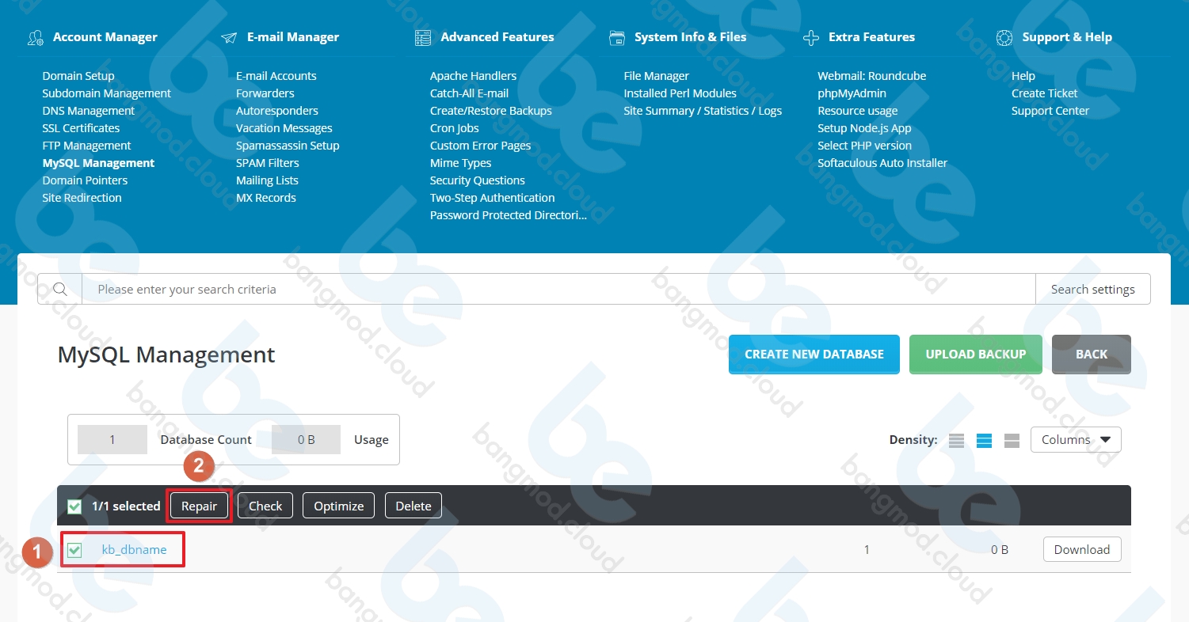Select the large density icon
This screenshot has width=1189, height=622.
tap(1012, 441)
